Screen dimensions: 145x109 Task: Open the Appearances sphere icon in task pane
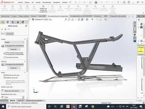pos(135,35)
